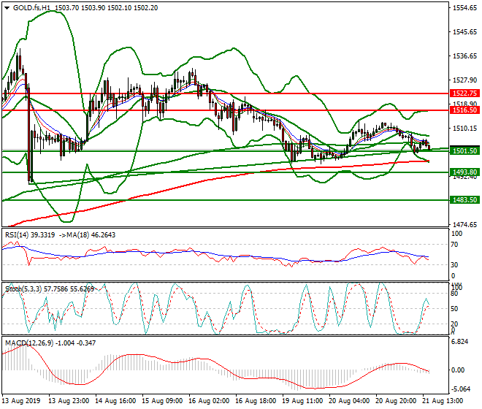Click the 13 Aug 2019 time label
Viewport: 482px width, 409px height.
click(21, 401)
